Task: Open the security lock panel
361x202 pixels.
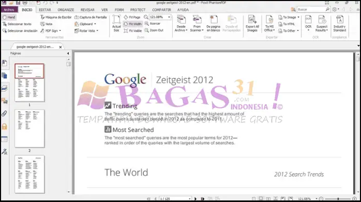Action: pos(4,126)
